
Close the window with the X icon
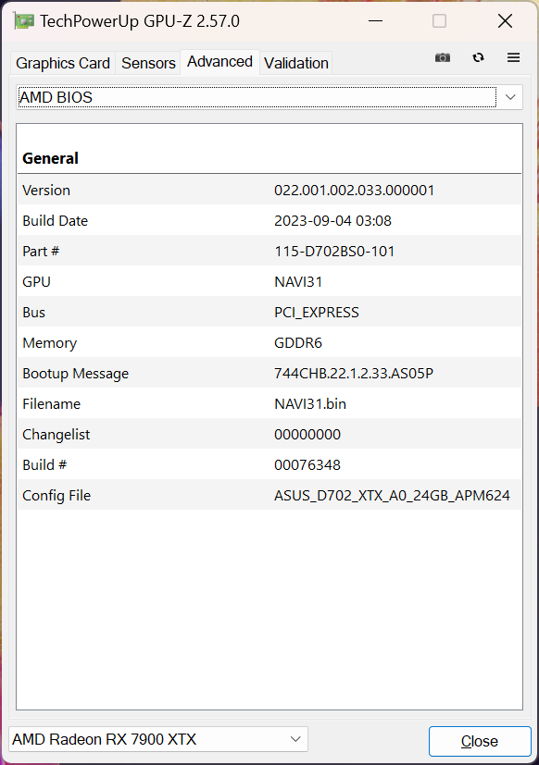tap(505, 21)
